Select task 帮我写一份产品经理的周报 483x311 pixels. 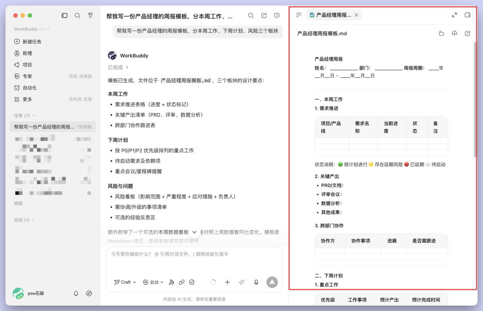coord(53,127)
